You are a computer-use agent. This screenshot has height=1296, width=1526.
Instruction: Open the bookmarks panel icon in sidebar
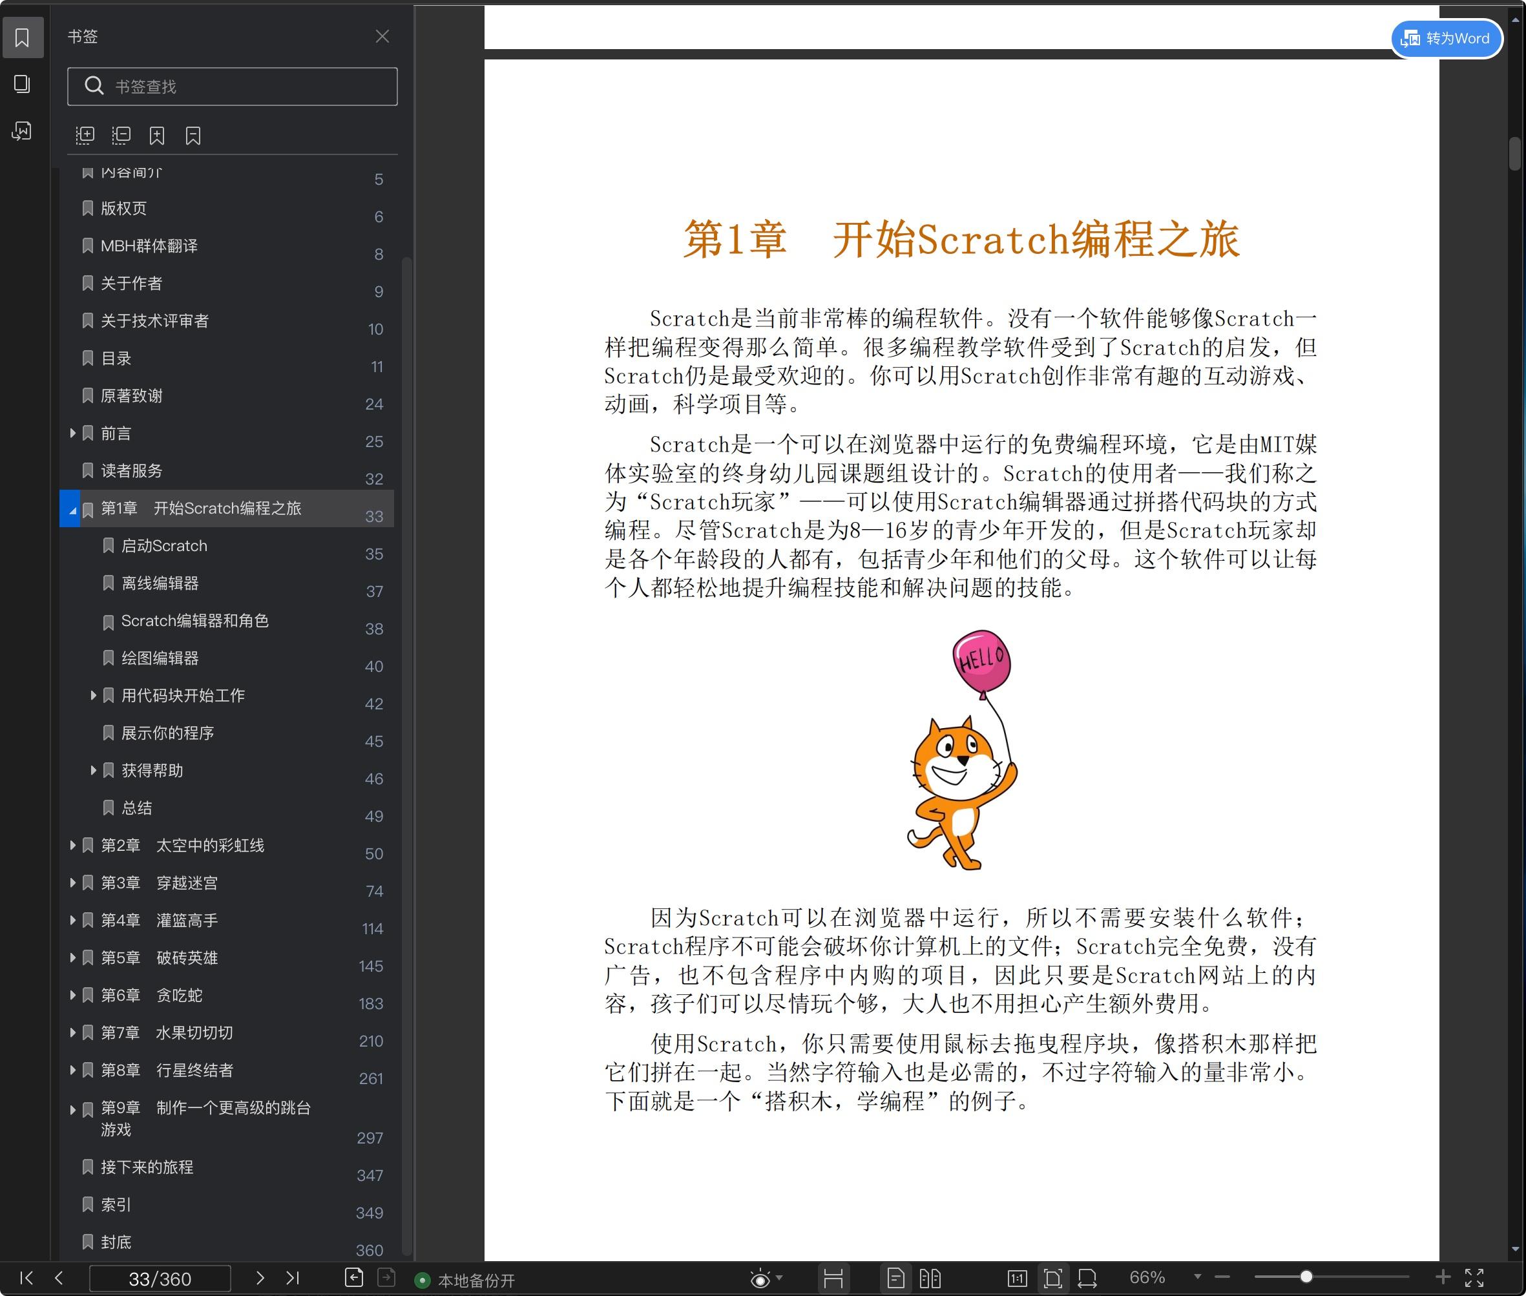click(x=22, y=37)
